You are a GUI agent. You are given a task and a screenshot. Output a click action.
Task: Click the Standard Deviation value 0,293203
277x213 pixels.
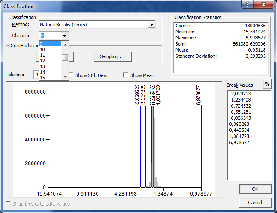point(256,56)
